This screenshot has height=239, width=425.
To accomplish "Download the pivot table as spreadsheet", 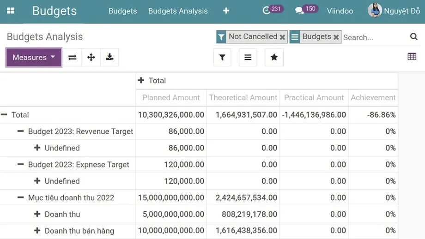I will (x=109, y=57).
